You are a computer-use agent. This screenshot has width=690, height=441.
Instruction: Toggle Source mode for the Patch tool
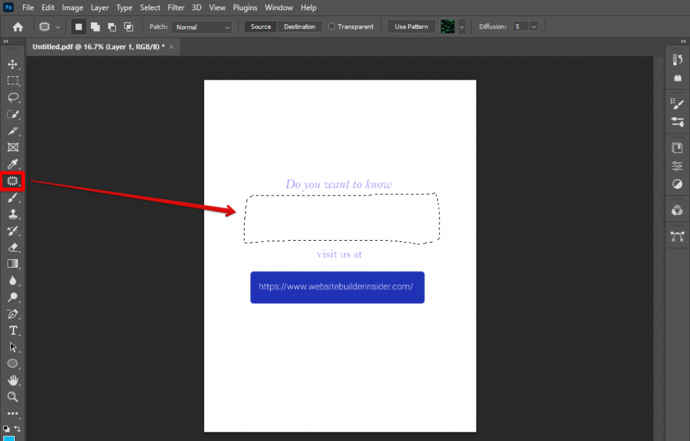(x=260, y=26)
